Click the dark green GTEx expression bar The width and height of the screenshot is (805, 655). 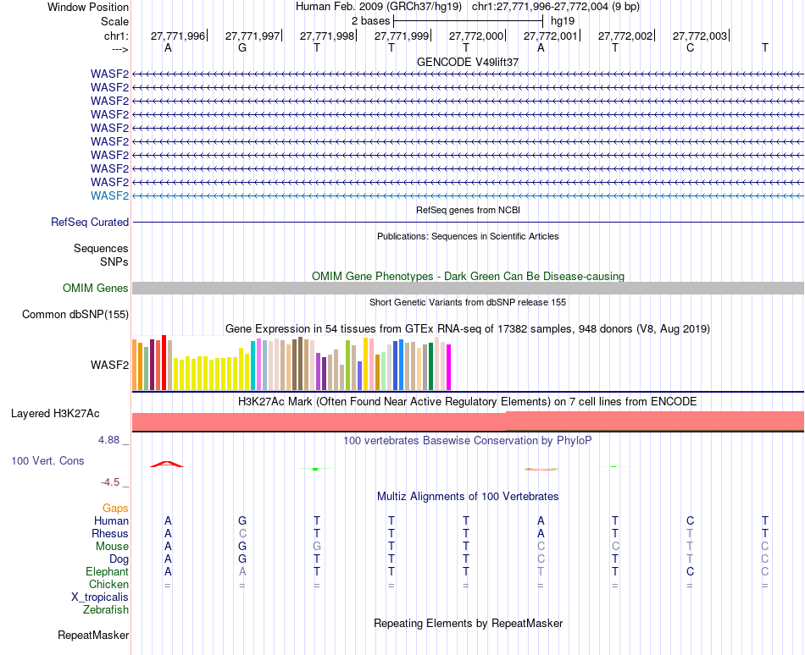[x=430, y=366]
